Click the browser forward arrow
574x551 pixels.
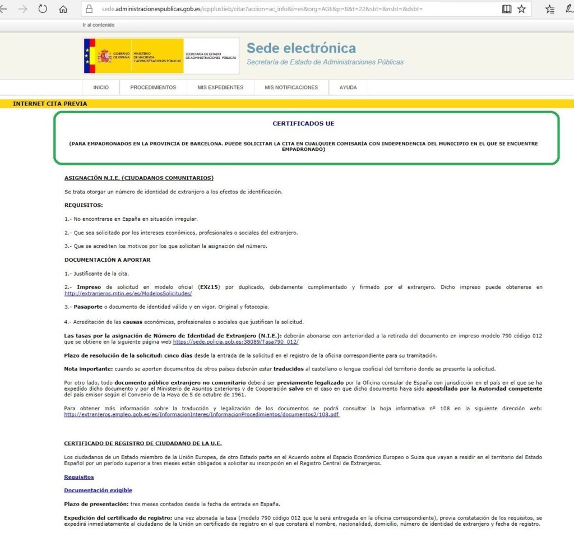pyautogui.click(x=22, y=9)
